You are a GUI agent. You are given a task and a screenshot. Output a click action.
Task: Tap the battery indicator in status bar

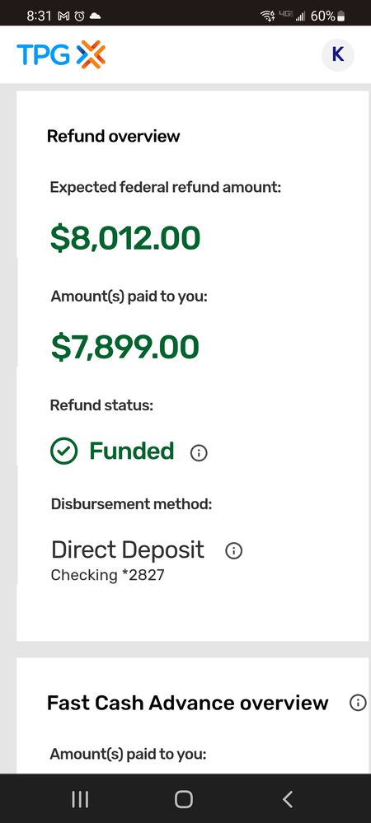(341, 16)
